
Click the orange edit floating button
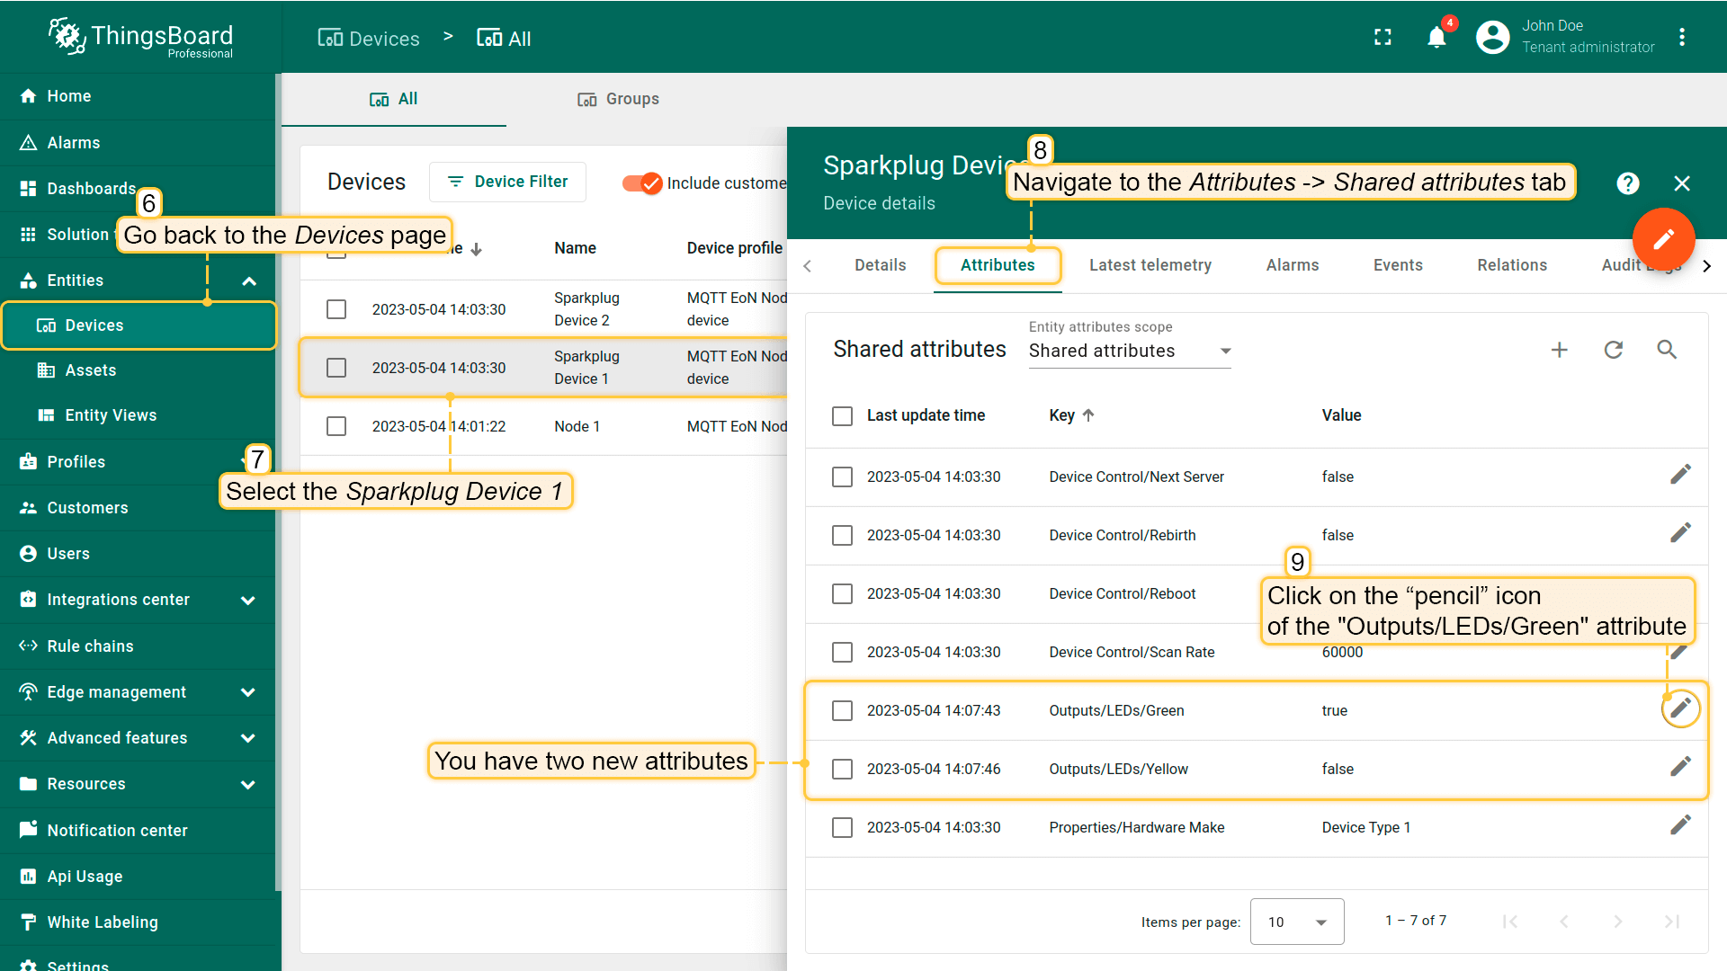(1663, 239)
